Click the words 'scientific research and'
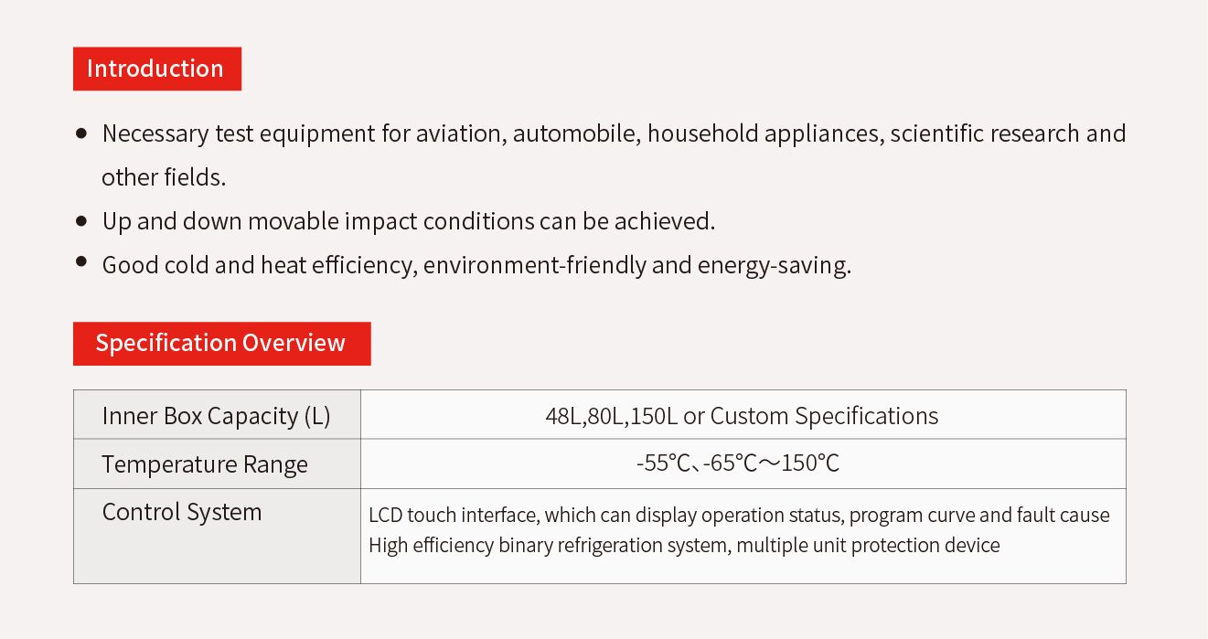This screenshot has height=639, width=1208. (x=1008, y=133)
